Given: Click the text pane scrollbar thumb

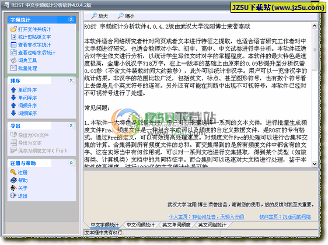Looking at the screenshot, I should pyautogui.click(x=315, y=50).
